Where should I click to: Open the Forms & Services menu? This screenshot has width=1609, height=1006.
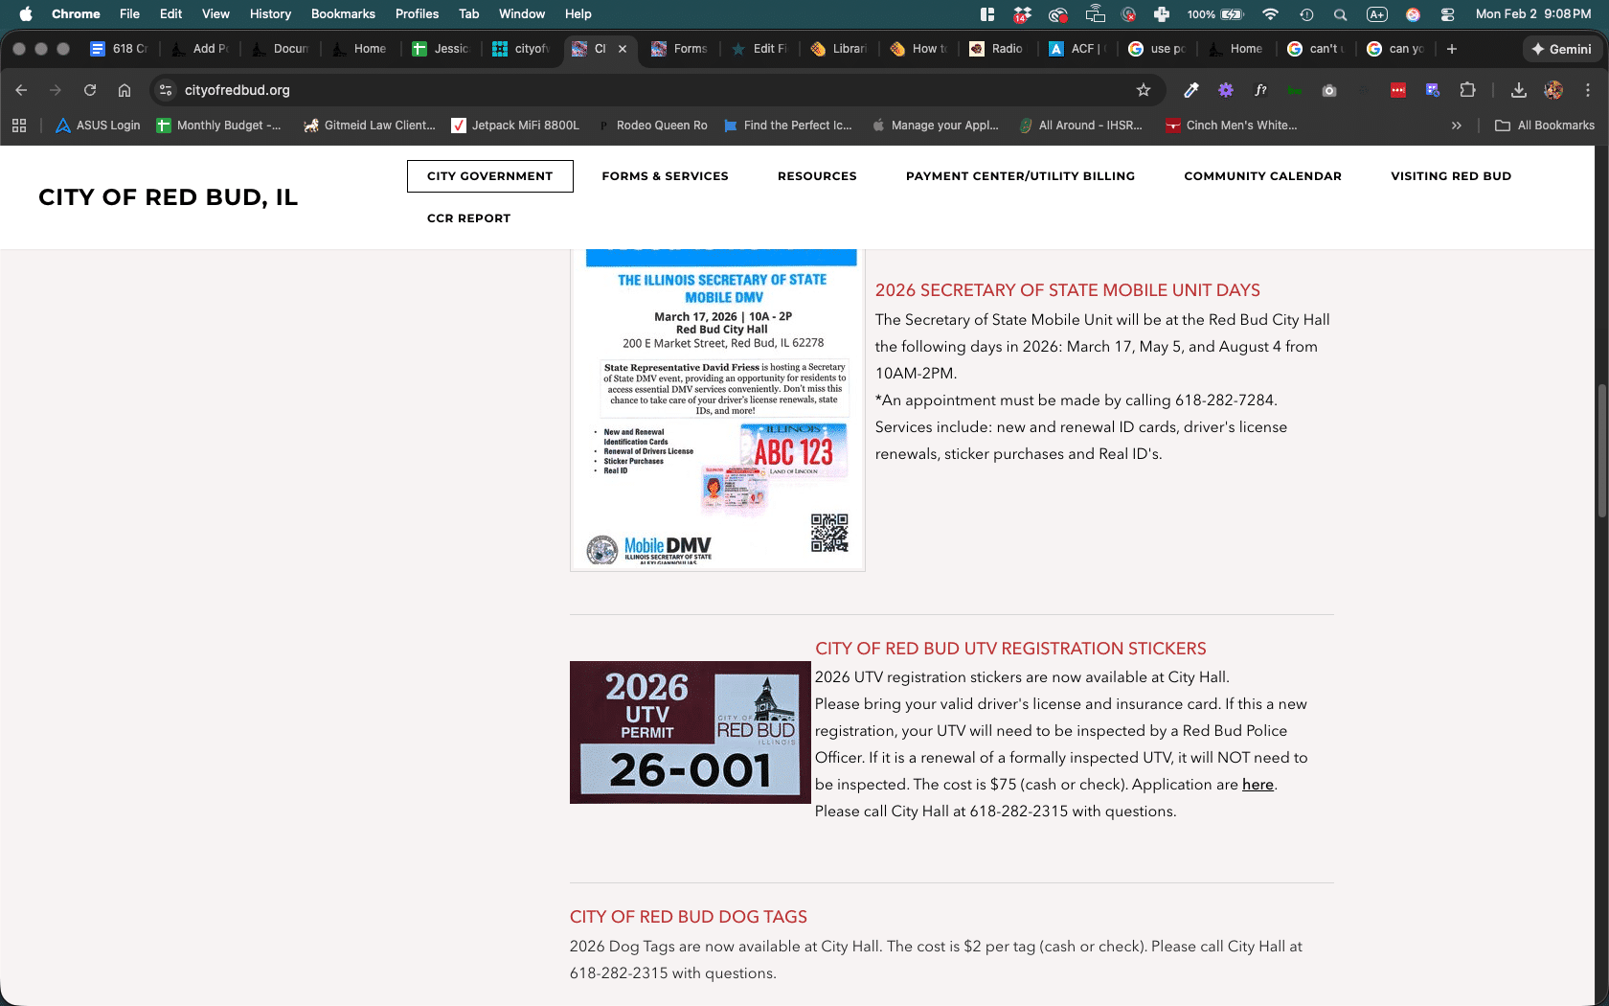pyautogui.click(x=665, y=176)
